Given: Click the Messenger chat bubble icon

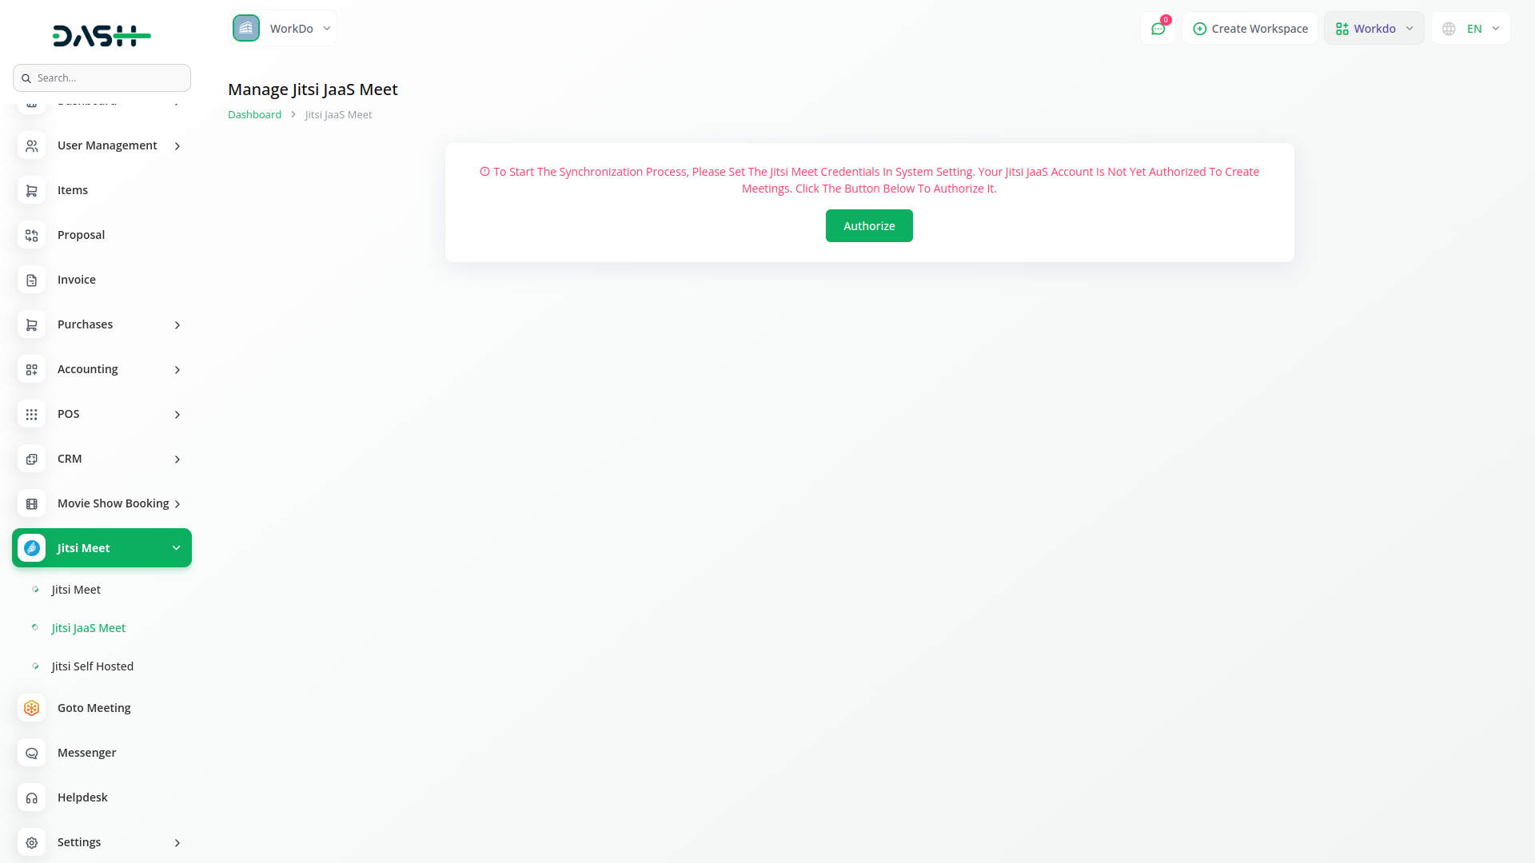Looking at the screenshot, I should [31, 753].
